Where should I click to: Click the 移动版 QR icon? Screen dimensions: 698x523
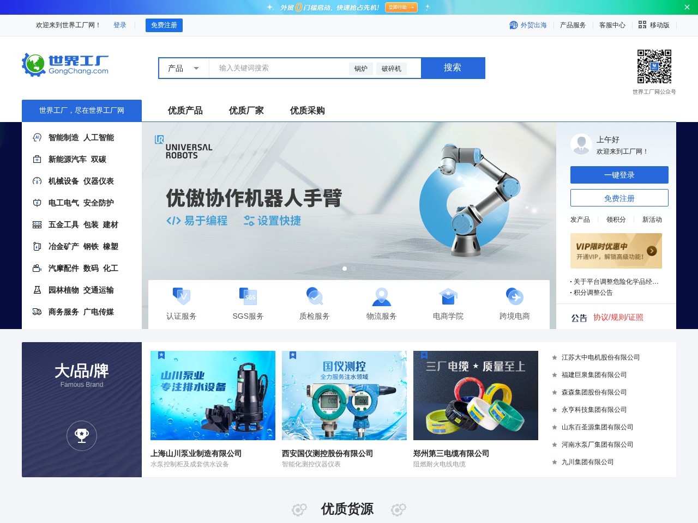(642, 25)
